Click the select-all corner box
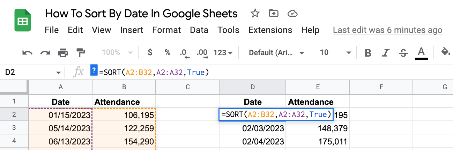This screenshot has height=150, width=453. (14, 87)
